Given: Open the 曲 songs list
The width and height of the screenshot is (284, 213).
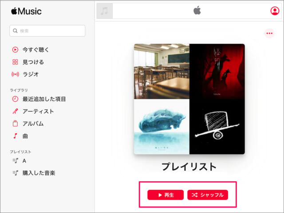Looking at the screenshot, I should (x=20, y=136).
